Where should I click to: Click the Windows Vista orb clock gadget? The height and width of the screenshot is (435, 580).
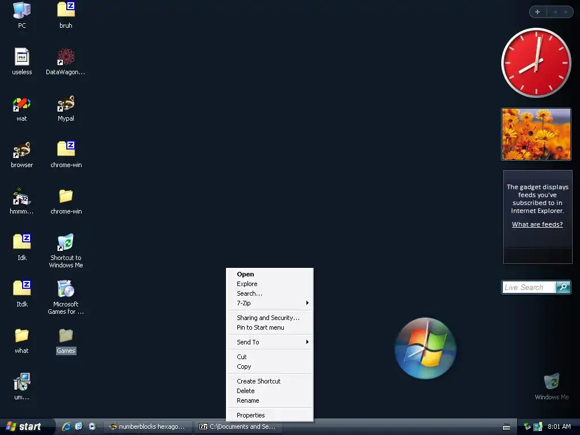click(x=425, y=348)
